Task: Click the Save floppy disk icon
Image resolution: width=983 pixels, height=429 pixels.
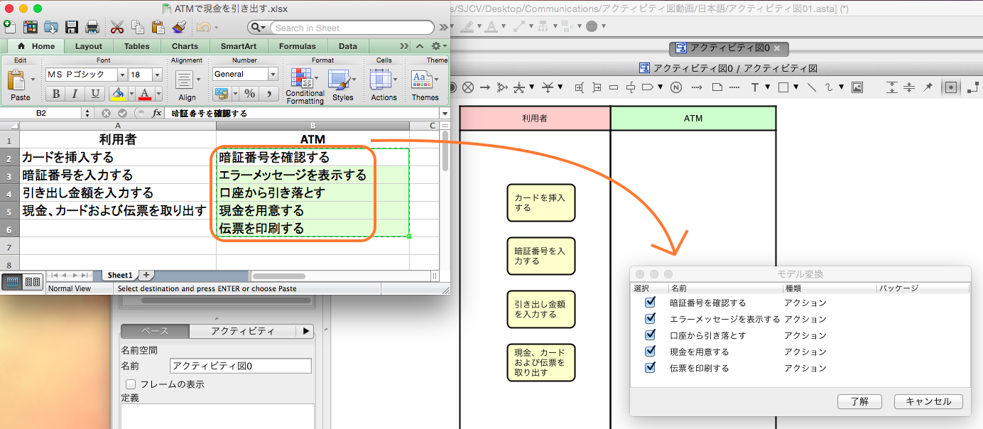Action: (x=72, y=28)
